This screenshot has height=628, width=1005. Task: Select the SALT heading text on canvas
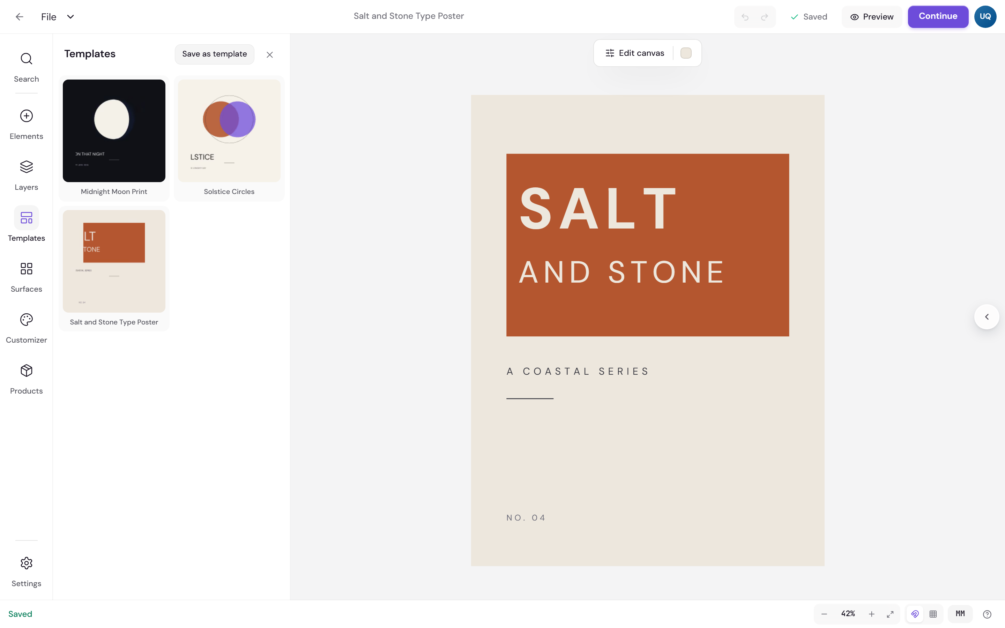[598, 209]
